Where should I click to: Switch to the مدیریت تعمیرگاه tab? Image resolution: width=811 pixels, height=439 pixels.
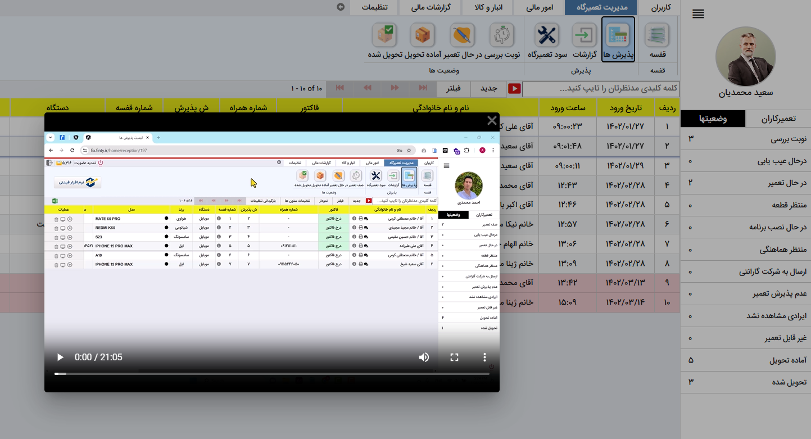pos(601,8)
